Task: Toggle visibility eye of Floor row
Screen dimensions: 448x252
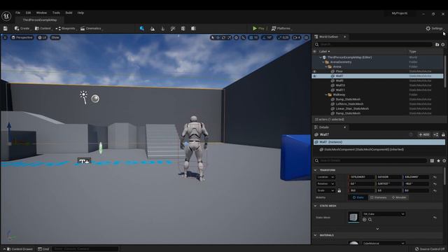Action: 314,71
